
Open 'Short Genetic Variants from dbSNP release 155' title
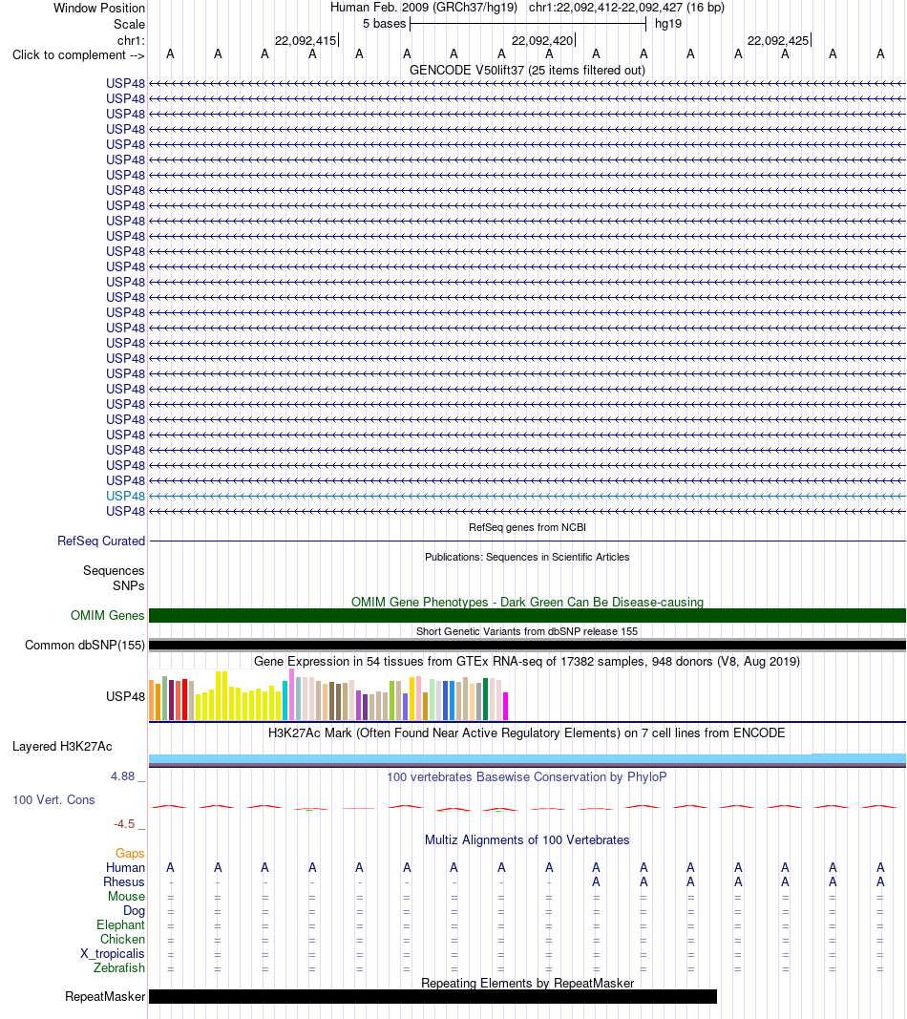(x=527, y=631)
